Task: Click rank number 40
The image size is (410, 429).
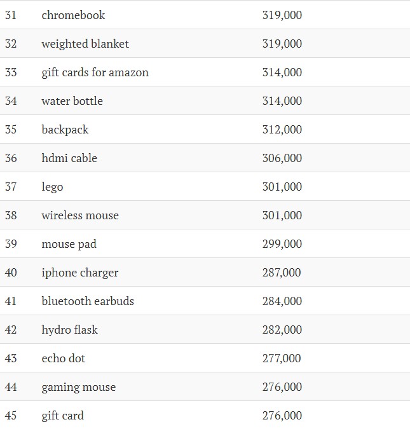Action: tap(11, 273)
